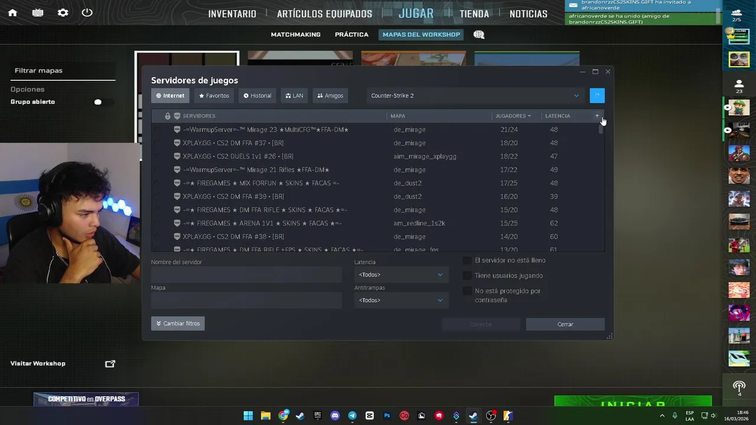Open the TIENDA menu

pyautogui.click(x=474, y=14)
